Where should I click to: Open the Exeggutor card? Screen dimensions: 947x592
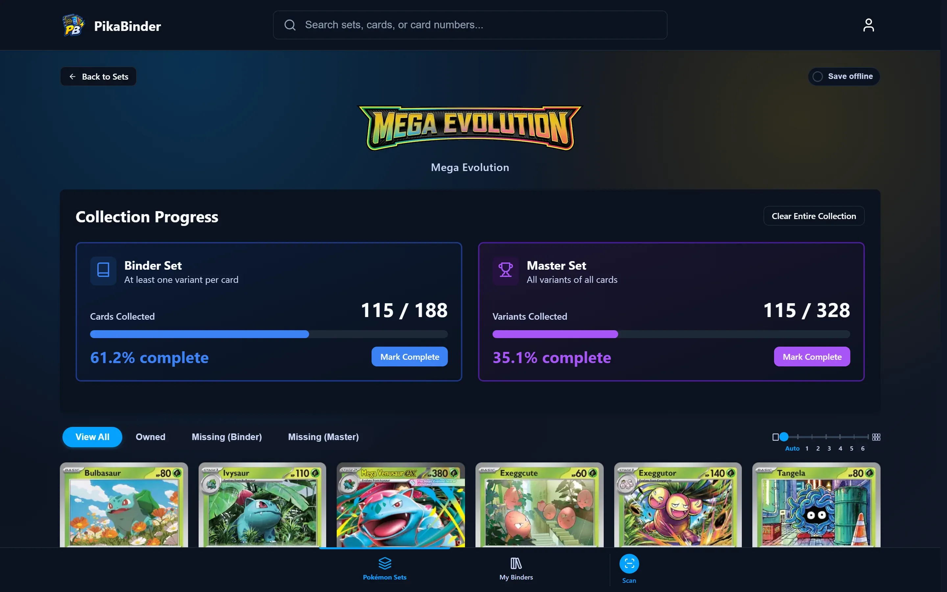[x=678, y=505]
